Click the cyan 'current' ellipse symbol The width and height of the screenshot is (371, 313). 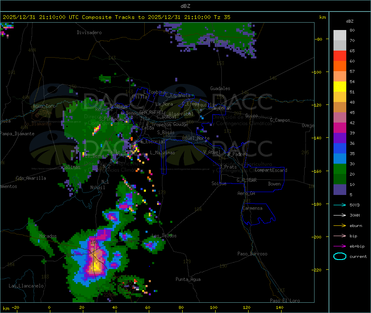[x=340, y=256]
